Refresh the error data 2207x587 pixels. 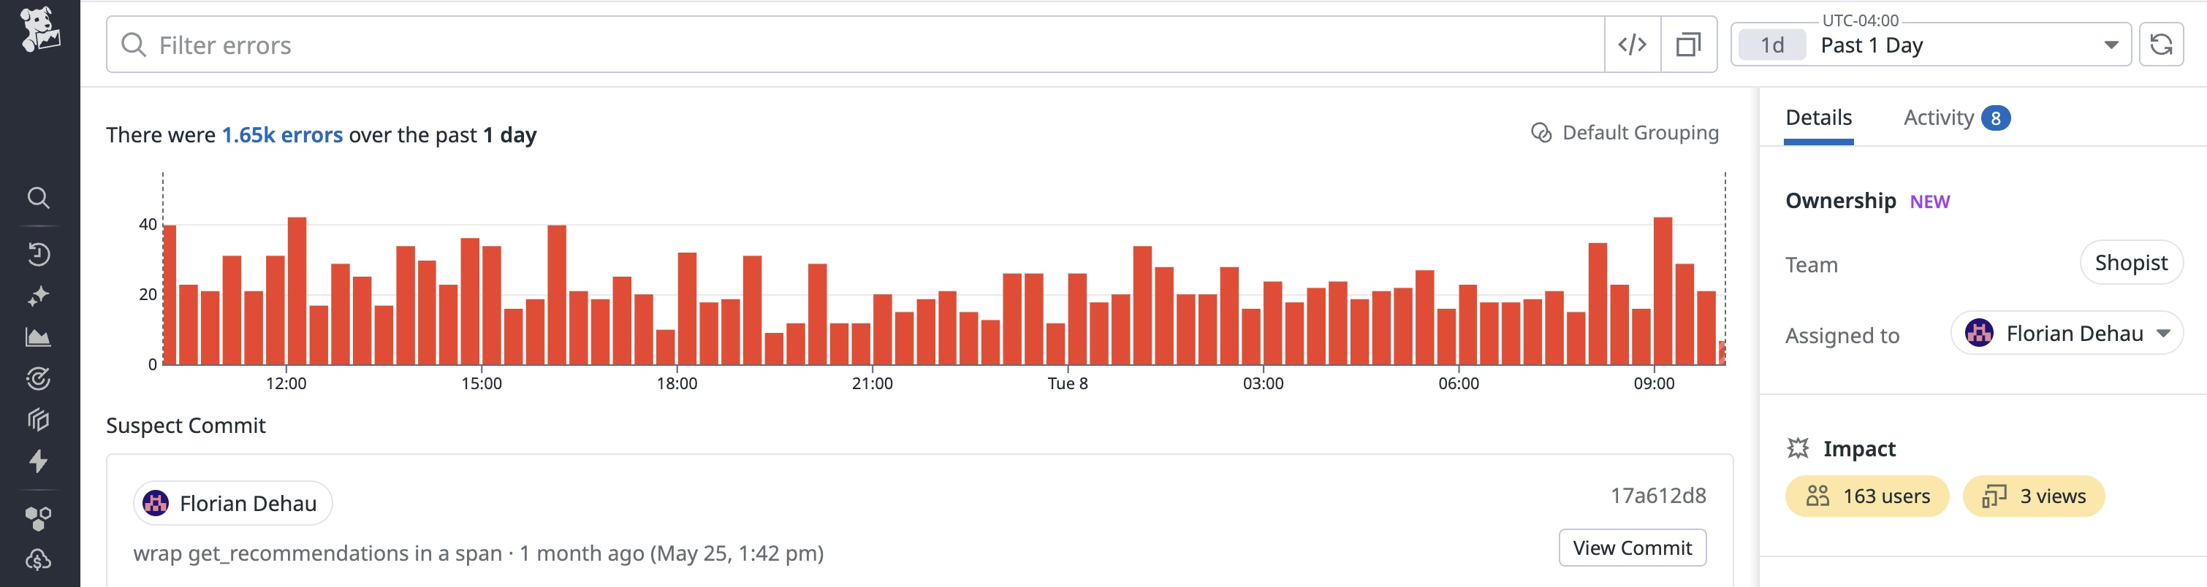(2161, 45)
